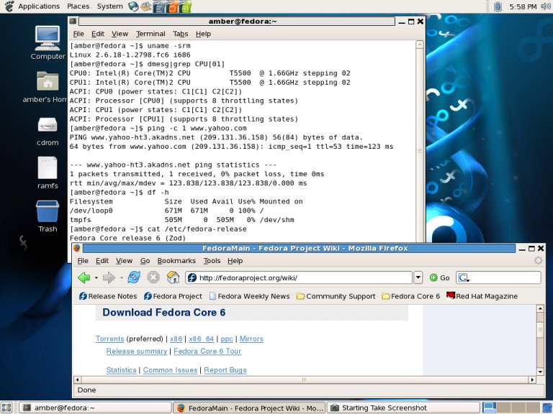553x414 pixels.
Task: Open the Release Notes bookmark
Action: pyautogui.click(x=108, y=296)
